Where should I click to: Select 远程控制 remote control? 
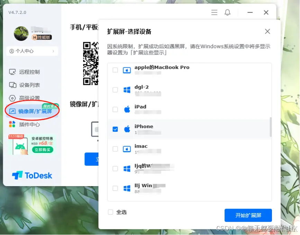(x=29, y=72)
